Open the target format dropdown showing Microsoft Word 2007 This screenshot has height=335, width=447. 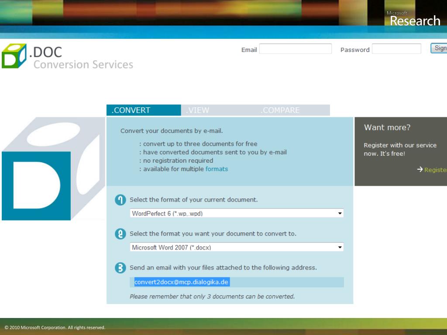click(x=237, y=247)
